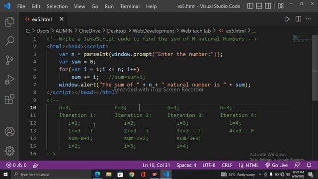Viewport: 318px width, 179px height.
Task: Expand the OneDrive breadcrumb segment
Action: (89, 31)
